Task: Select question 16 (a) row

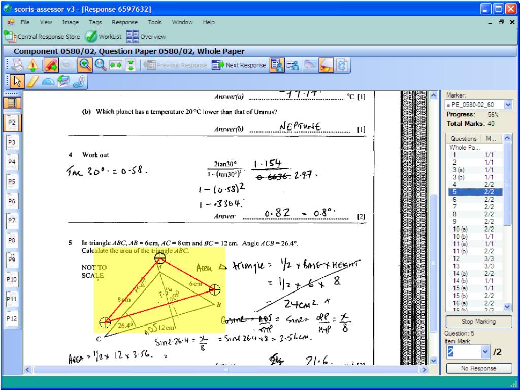Action: click(x=475, y=303)
